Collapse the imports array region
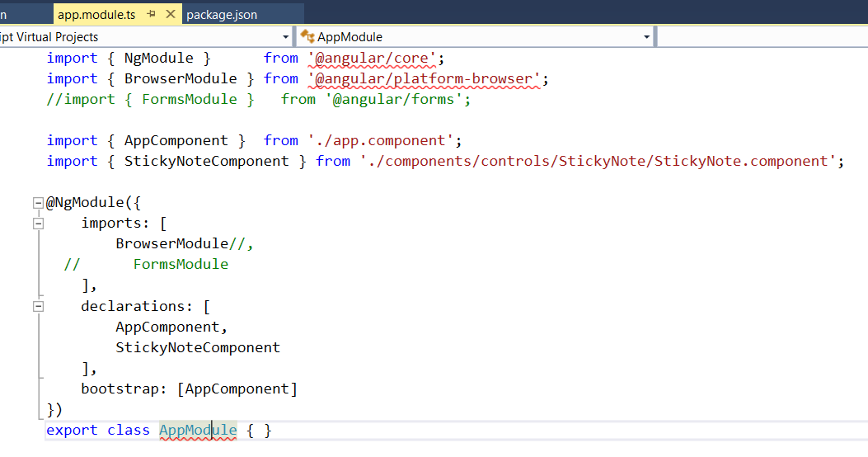Viewport: 868px width, 457px height. coord(38,224)
